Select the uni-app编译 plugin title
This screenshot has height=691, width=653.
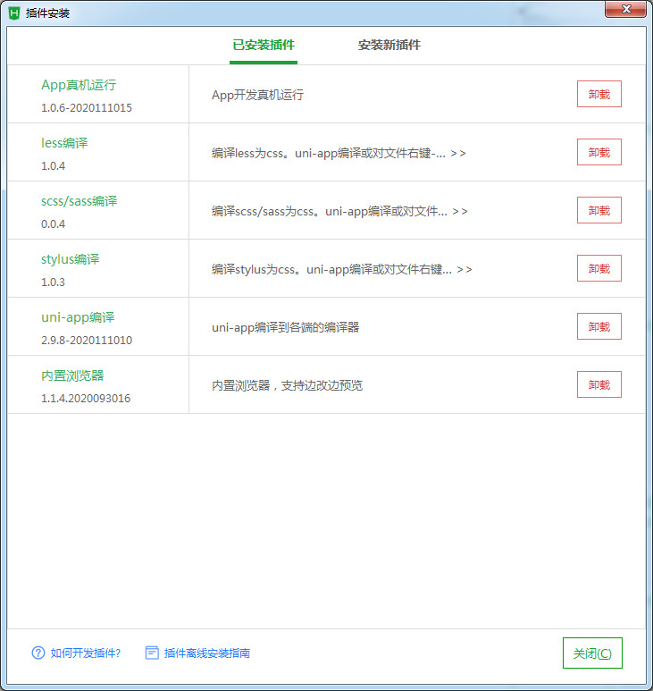click(78, 317)
